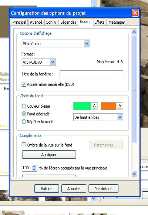Open the Principal tab

click(19, 22)
